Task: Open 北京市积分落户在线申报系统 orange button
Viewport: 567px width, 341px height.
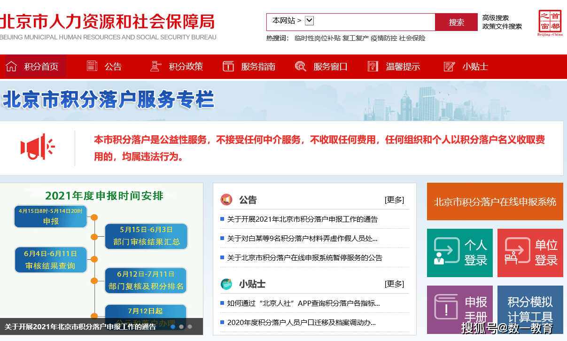Action: tap(495, 201)
